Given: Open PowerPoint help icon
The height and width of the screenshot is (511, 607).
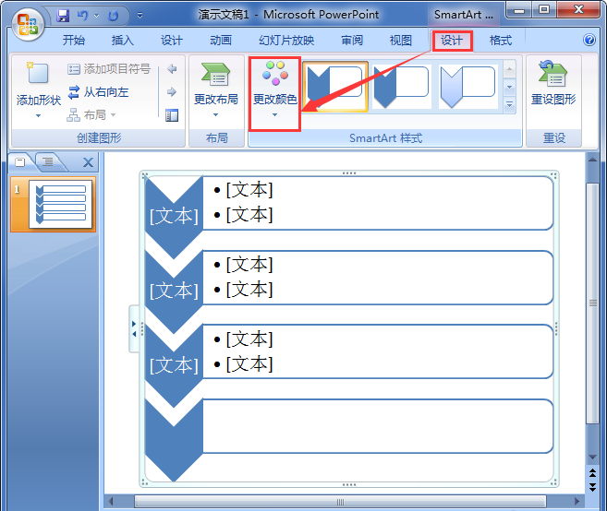Looking at the screenshot, I should coord(589,40).
